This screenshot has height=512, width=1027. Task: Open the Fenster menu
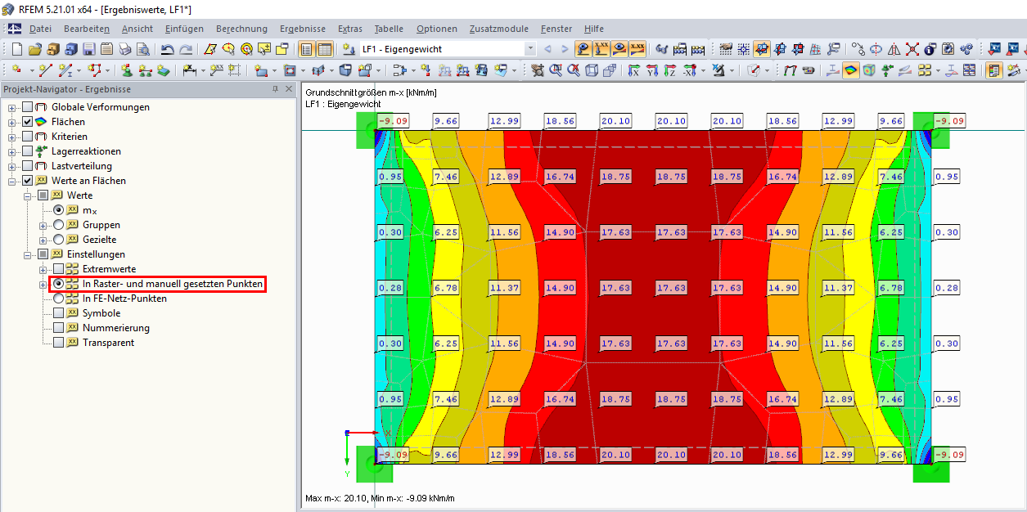pyautogui.click(x=556, y=29)
